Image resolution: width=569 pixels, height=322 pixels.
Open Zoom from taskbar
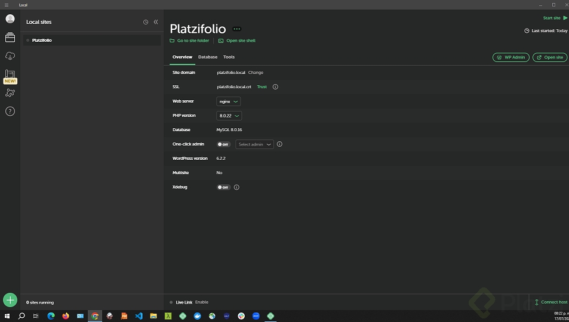(x=256, y=316)
